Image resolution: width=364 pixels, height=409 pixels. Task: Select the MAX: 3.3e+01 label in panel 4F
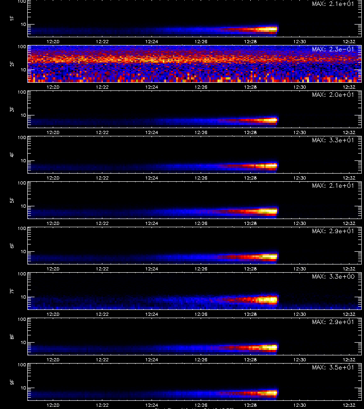pyautogui.click(x=333, y=140)
